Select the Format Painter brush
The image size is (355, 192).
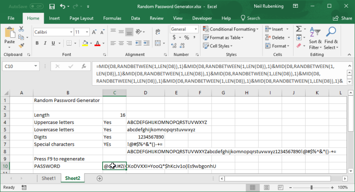(21, 46)
